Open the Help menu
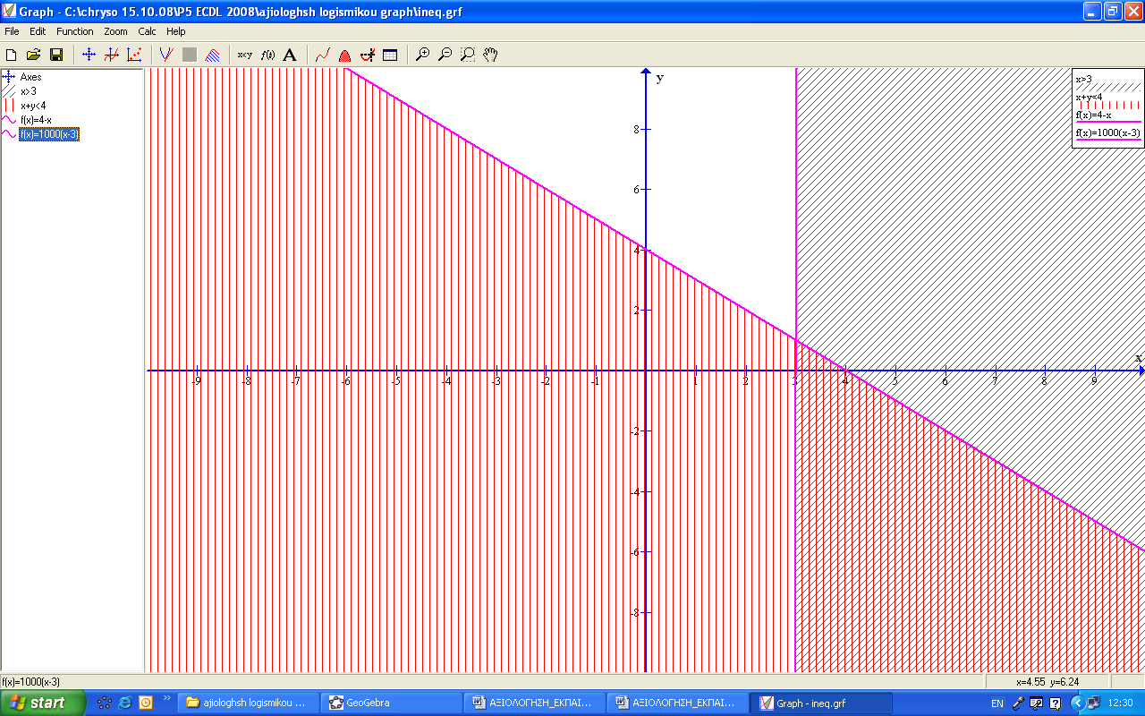 click(x=176, y=31)
